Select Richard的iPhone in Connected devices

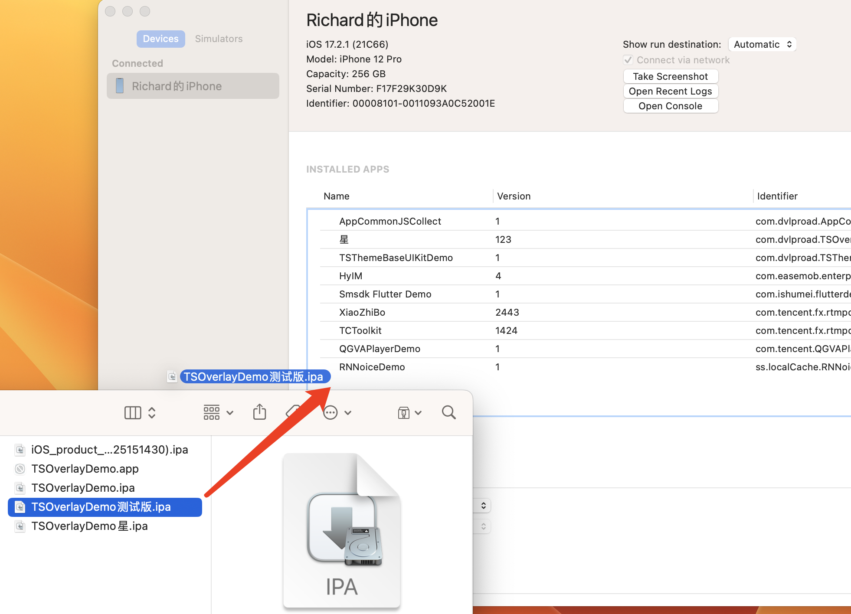coord(193,86)
